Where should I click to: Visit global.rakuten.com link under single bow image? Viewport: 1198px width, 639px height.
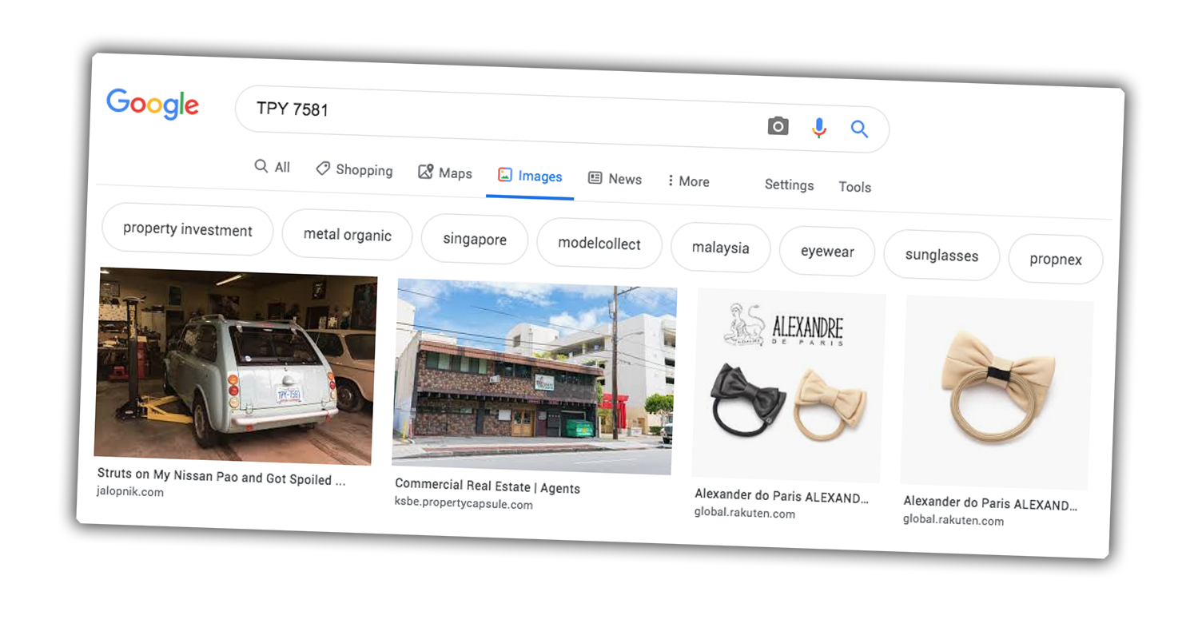click(953, 520)
